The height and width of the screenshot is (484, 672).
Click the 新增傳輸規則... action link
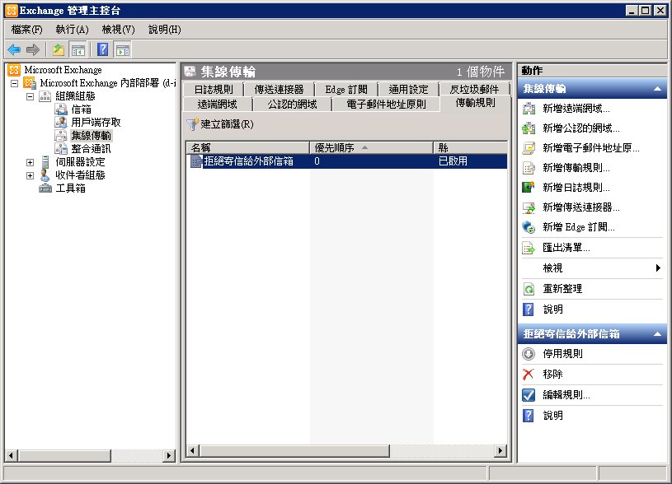576,168
